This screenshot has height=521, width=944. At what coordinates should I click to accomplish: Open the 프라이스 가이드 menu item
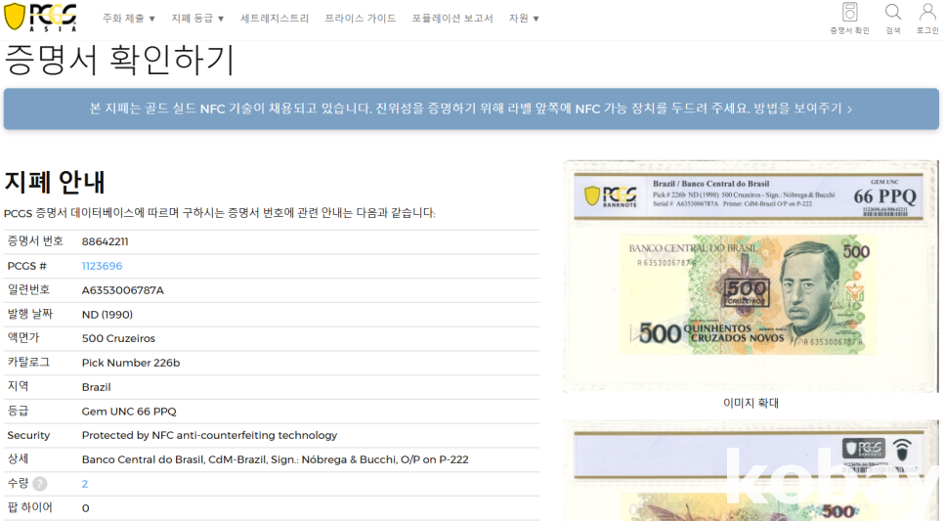click(361, 19)
